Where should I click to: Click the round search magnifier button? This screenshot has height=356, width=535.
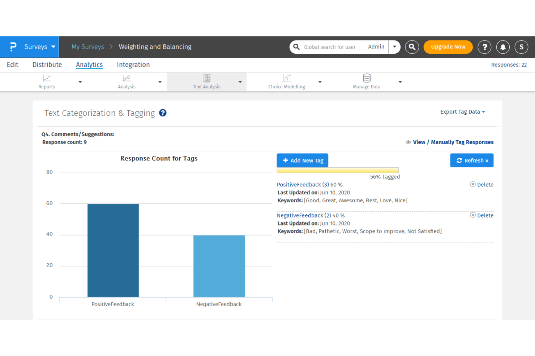pos(412,47)
